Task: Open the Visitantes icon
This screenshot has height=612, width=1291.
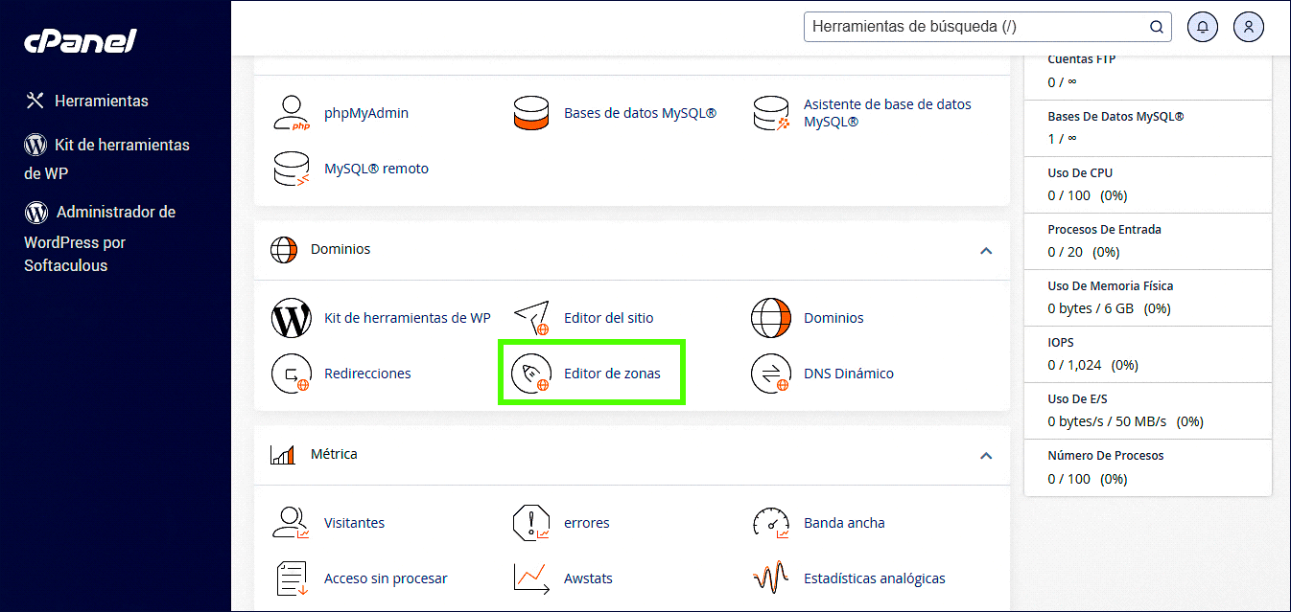Action: pos(292,523)
